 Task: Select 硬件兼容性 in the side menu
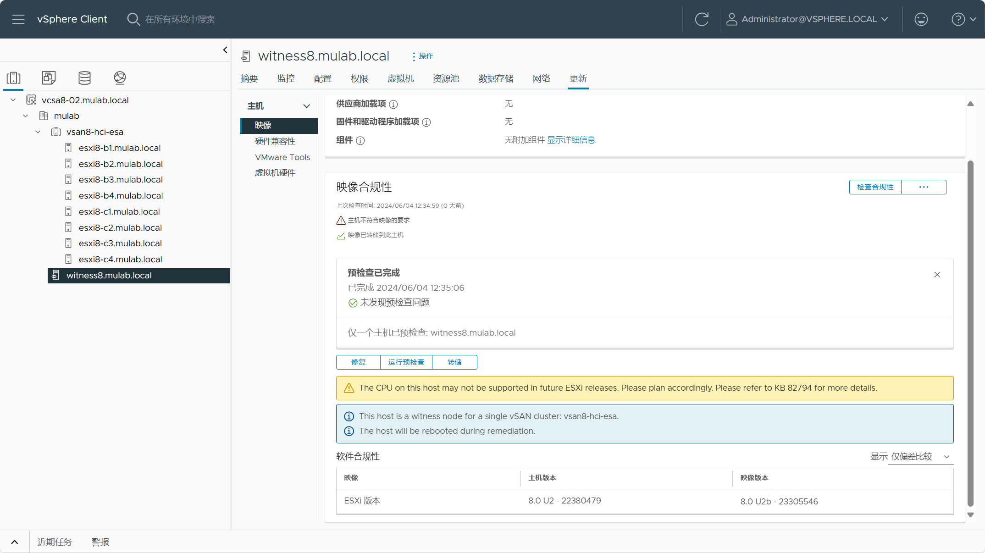pos(275,141)
